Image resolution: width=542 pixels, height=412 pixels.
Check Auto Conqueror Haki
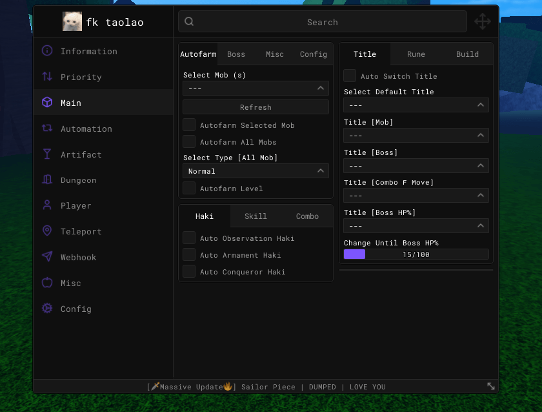[x=189, y=272]
